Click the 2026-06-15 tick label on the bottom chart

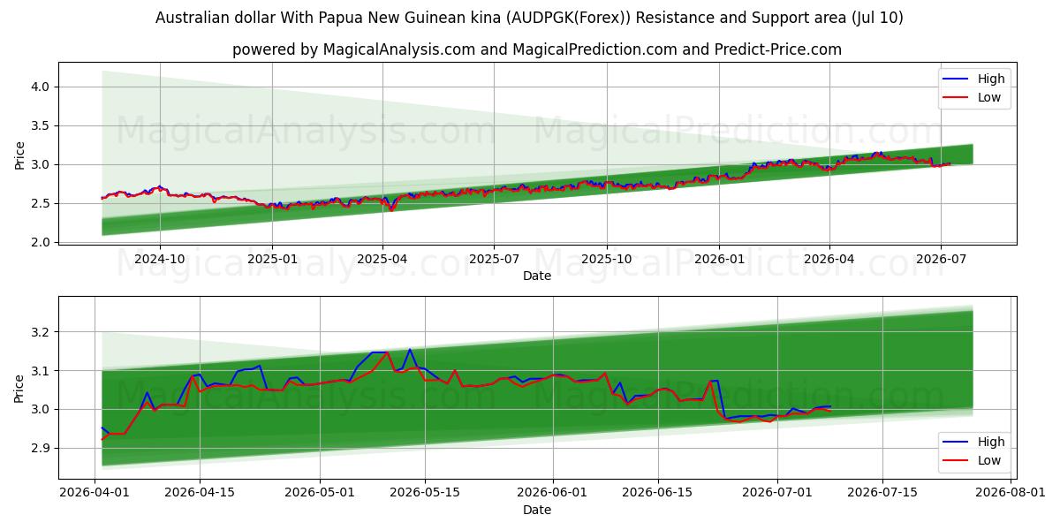(x=658, y=494)
